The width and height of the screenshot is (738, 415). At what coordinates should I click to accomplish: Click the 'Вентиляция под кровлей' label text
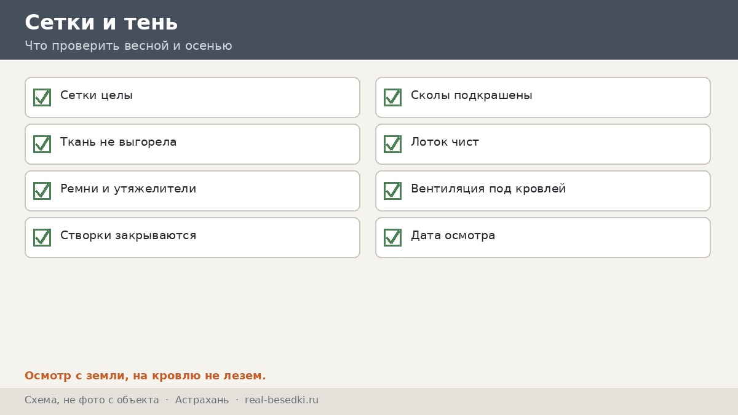coord(488,189)
